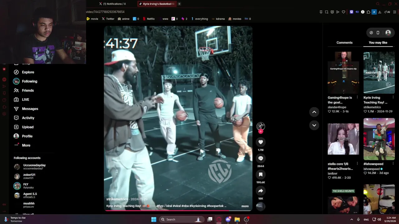Image resolution: width=399 pixels, height=224 pixels.
Task: Go to previous video with up arrow
Action: [314, 112]
